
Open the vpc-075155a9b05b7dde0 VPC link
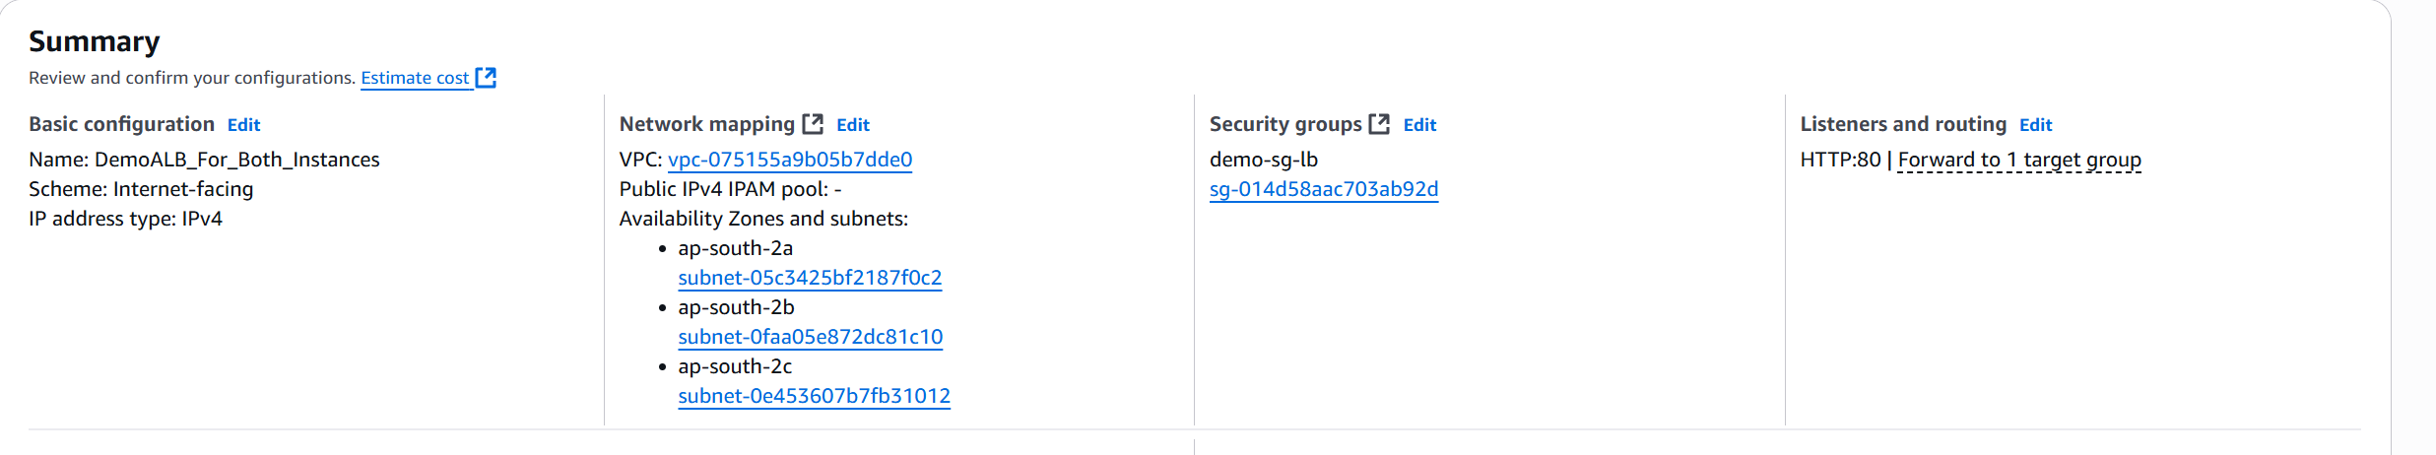pos(790,160)
